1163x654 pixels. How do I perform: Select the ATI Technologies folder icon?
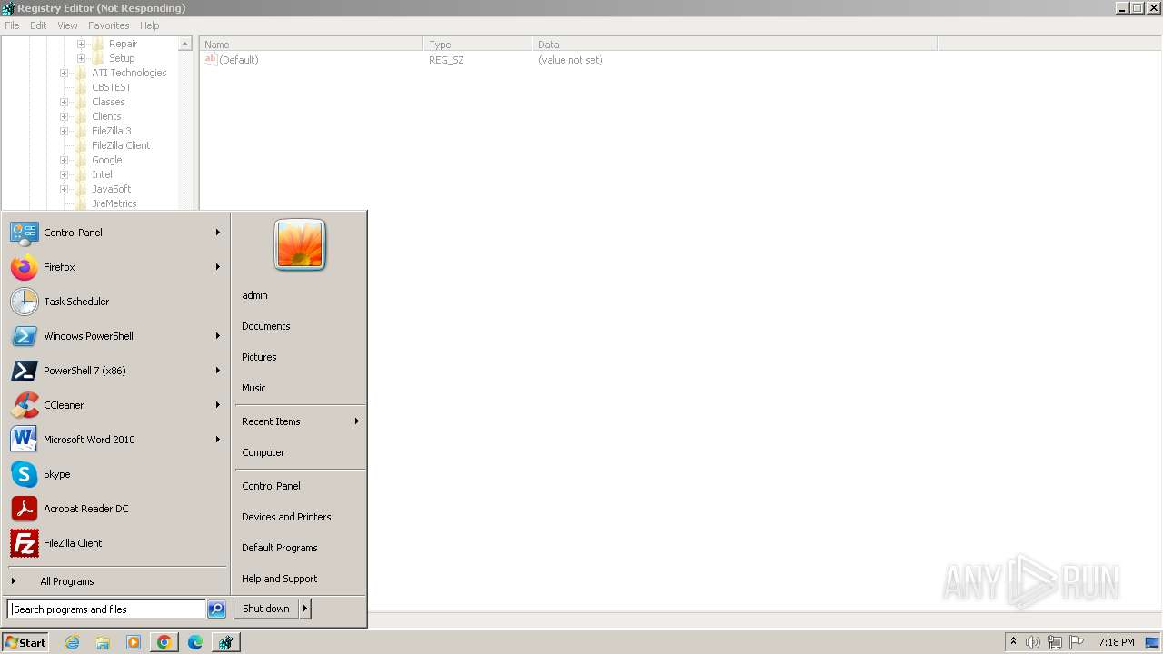pos(81,73)
